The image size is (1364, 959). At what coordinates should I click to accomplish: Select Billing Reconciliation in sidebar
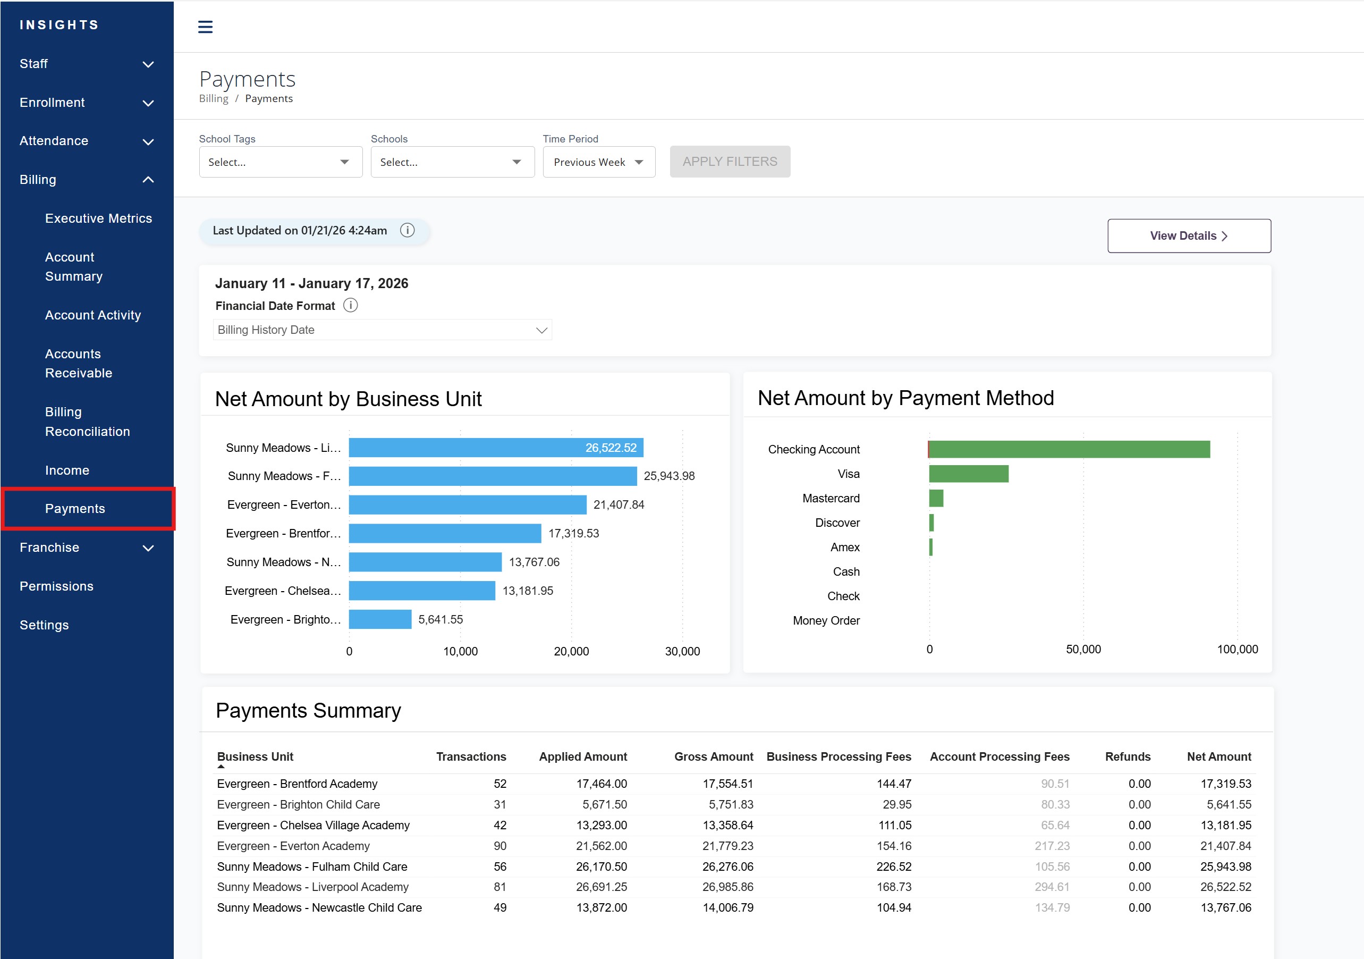click(87, 422)
